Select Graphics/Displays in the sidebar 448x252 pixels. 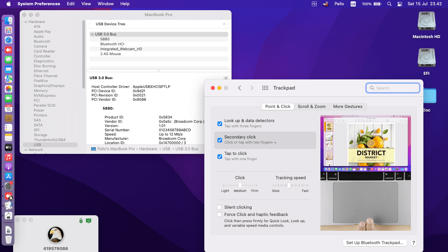point(49,86)
